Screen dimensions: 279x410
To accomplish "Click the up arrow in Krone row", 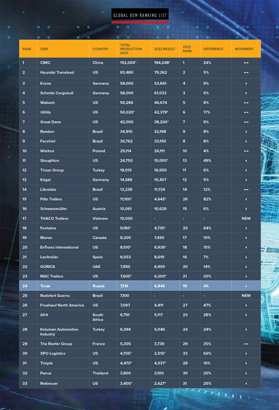I will point(246,84).
